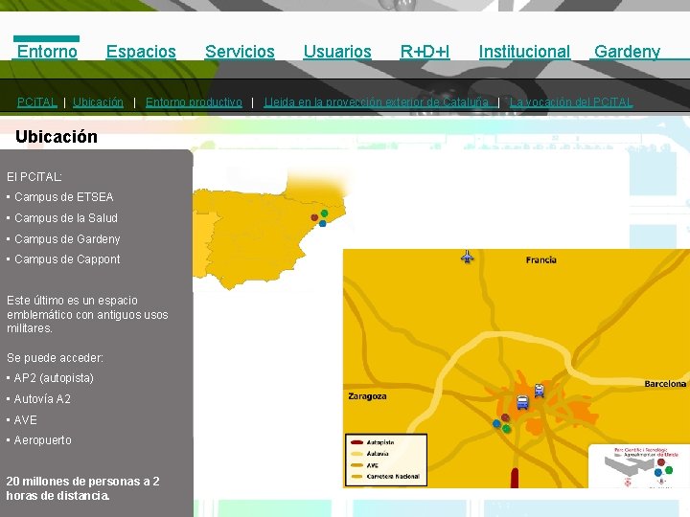Click the red dot on the Lleida city map
The image size is (690, 517).
point(505,417)
